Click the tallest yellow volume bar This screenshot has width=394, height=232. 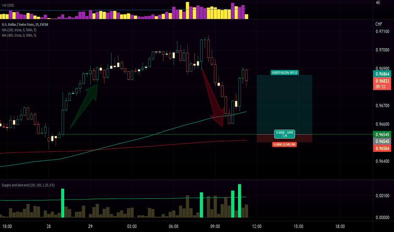[187, 11]
